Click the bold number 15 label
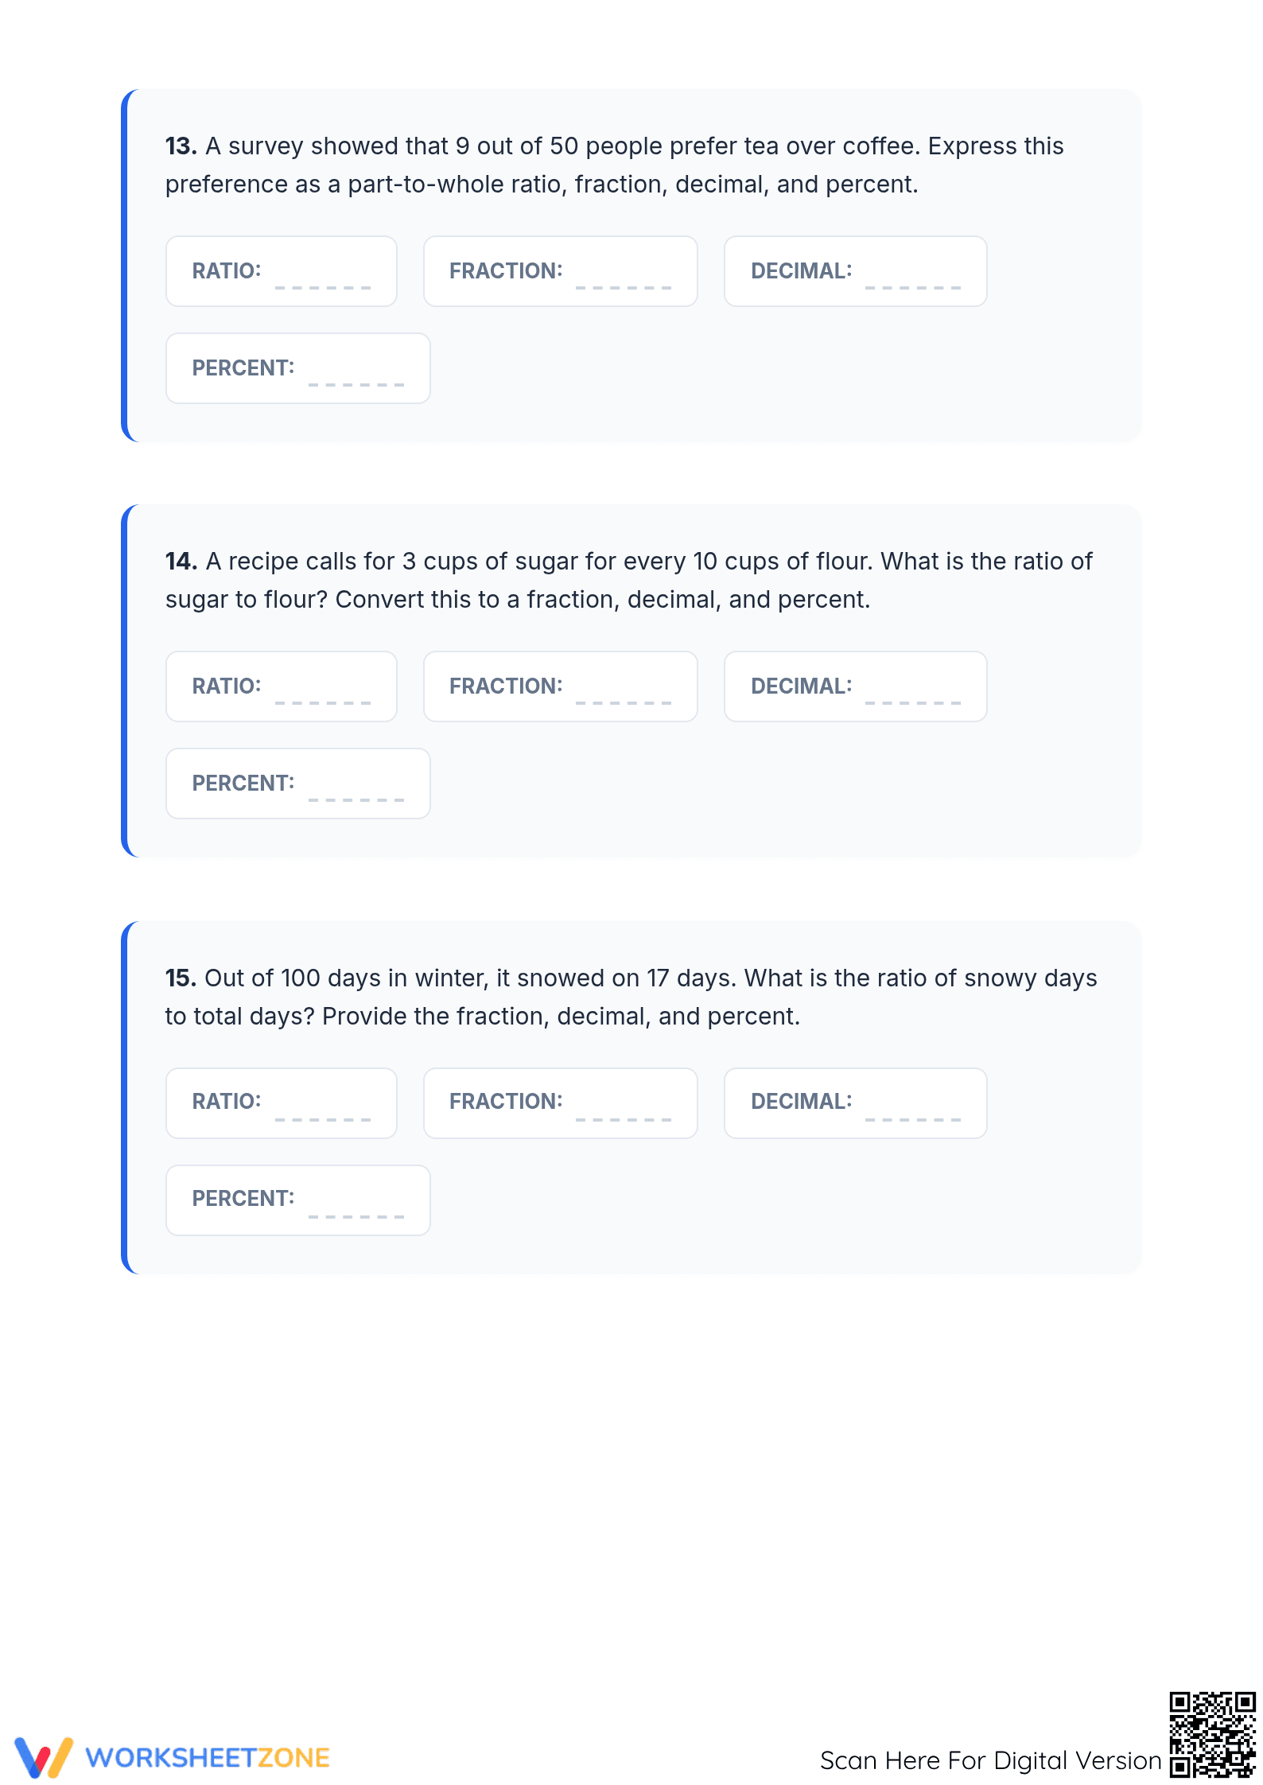Viewport: 1263px width, 1785px height. coord(181,978)
